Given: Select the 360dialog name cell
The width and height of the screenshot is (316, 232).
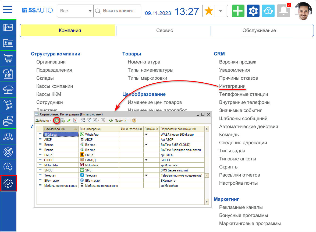Looking at the screenshot, I should tap(61, 134).
